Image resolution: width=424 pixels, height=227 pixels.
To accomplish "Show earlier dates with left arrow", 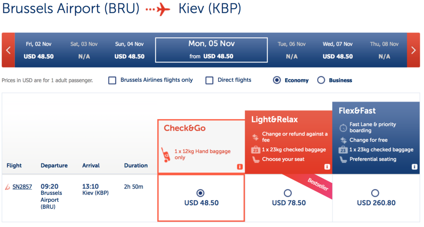I will pyautogui.click(x=8, y=50).
